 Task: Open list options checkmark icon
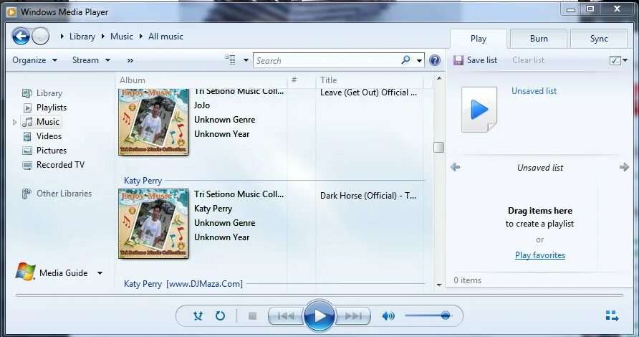coord(615,60)
